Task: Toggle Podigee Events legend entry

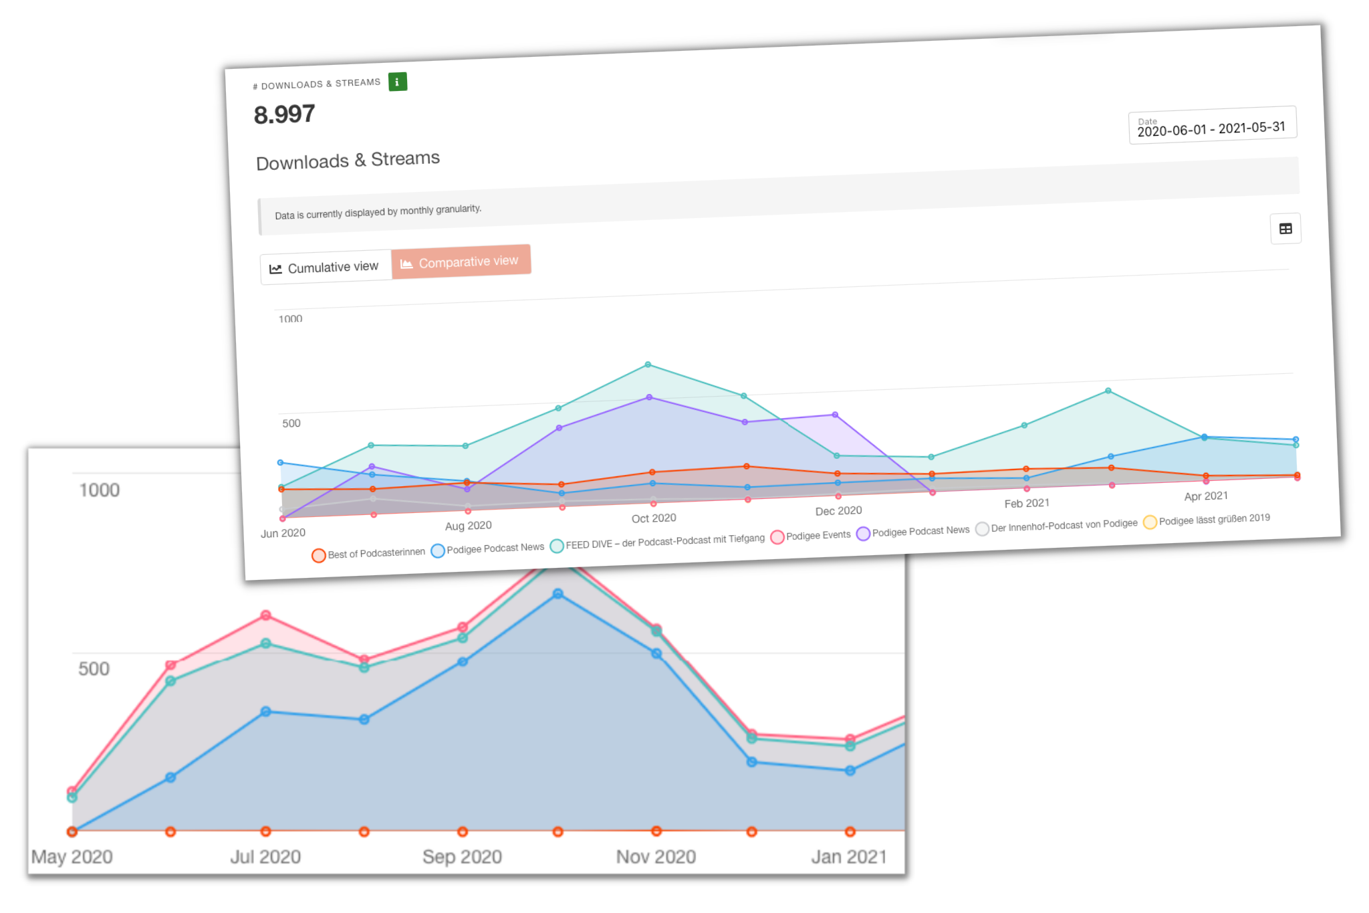Action: pyautogui.click(x=811, y=535)
